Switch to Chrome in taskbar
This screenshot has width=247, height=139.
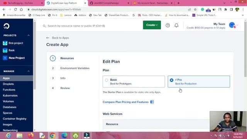(53, 136)
